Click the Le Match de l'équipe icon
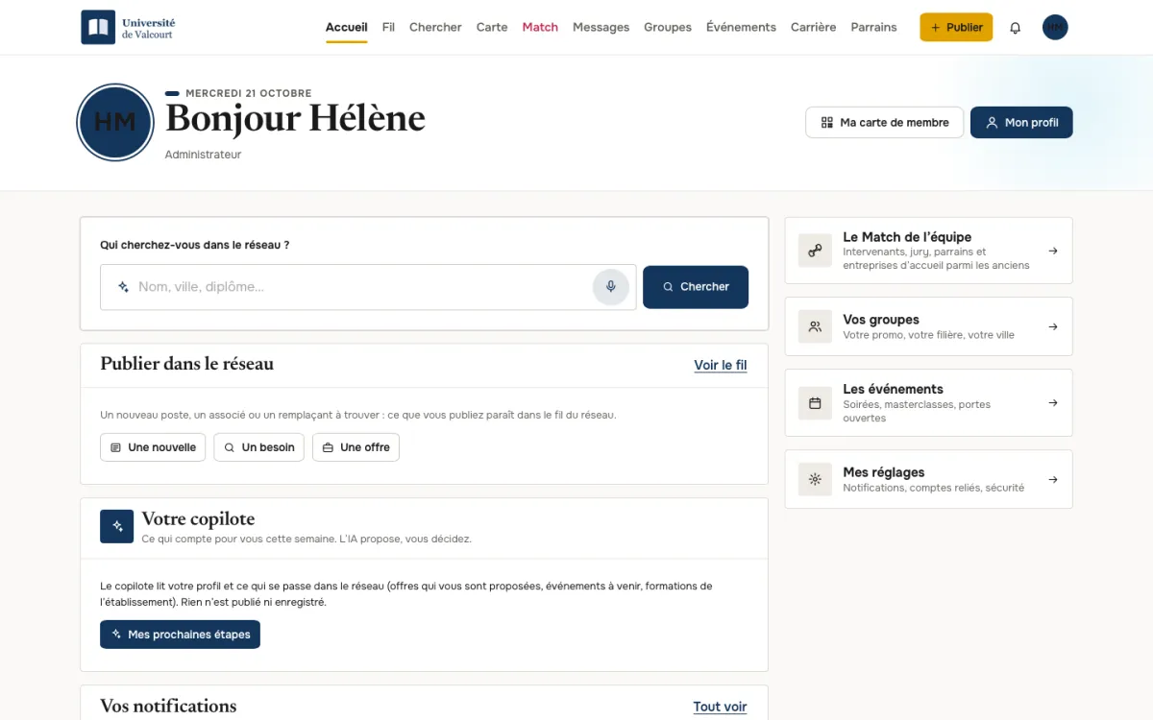This screenshot has width=1153, height=720. (815, 251)
